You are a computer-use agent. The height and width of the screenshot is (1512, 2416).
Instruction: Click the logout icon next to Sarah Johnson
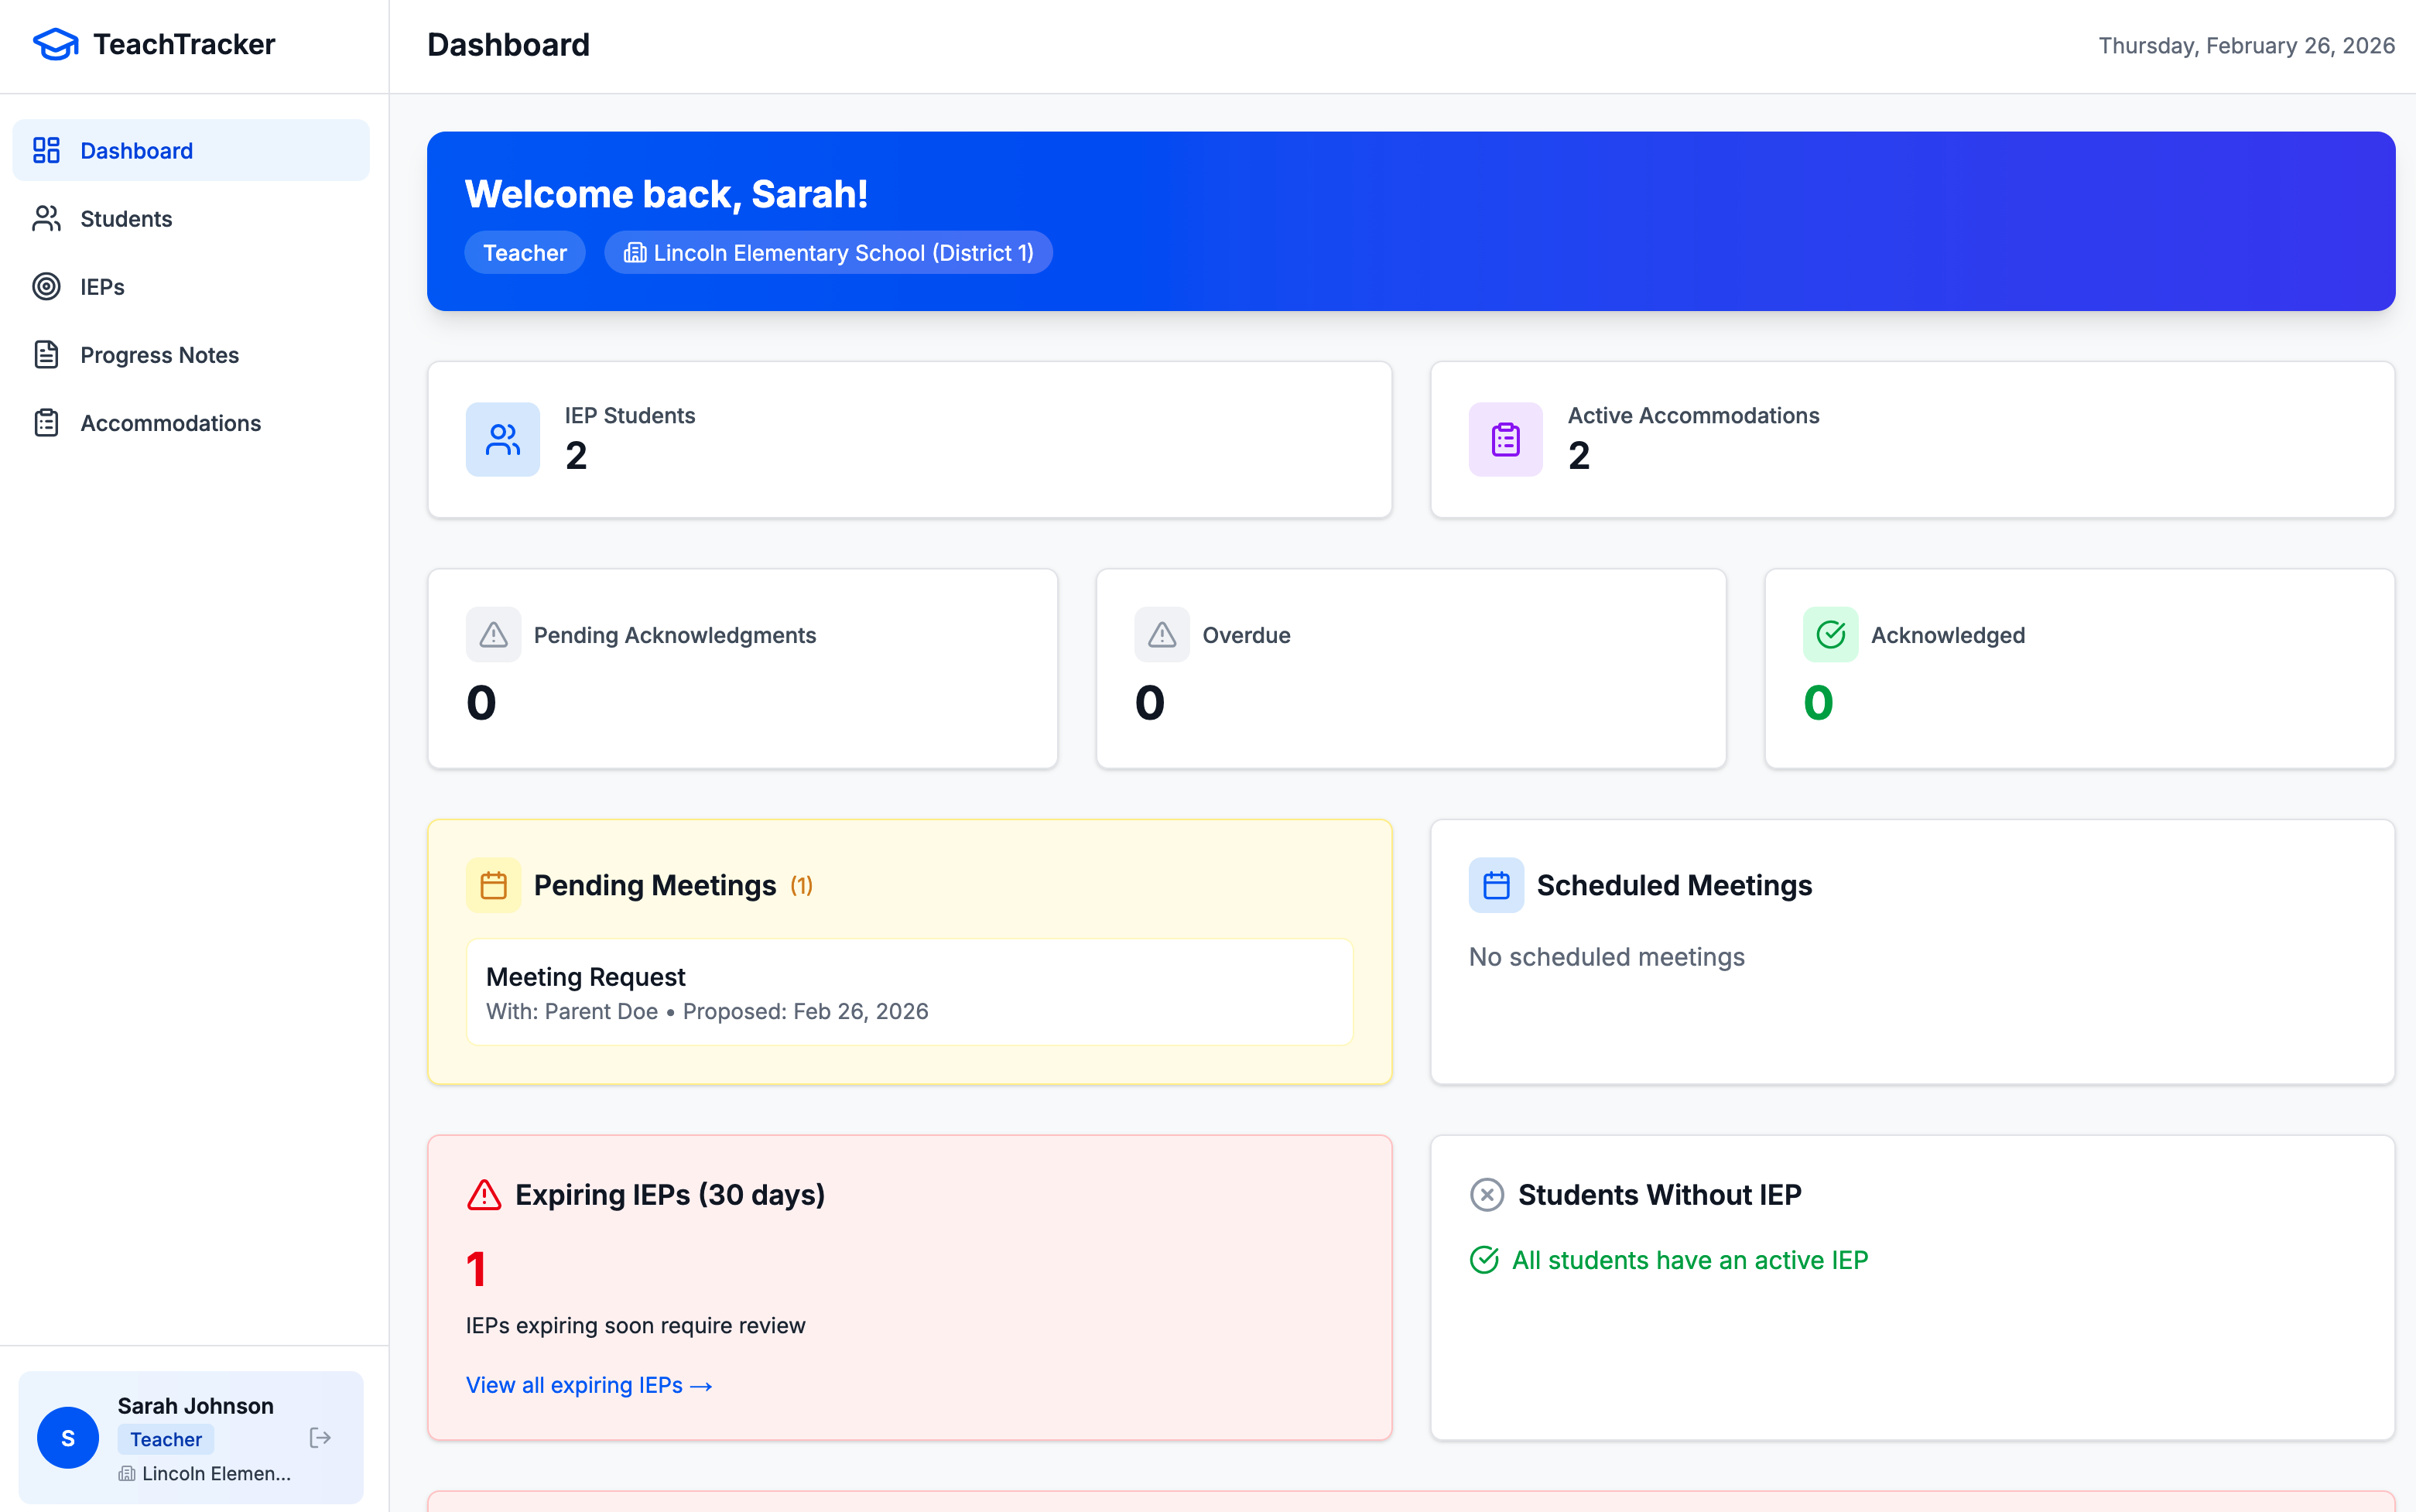pos(321,1437)
